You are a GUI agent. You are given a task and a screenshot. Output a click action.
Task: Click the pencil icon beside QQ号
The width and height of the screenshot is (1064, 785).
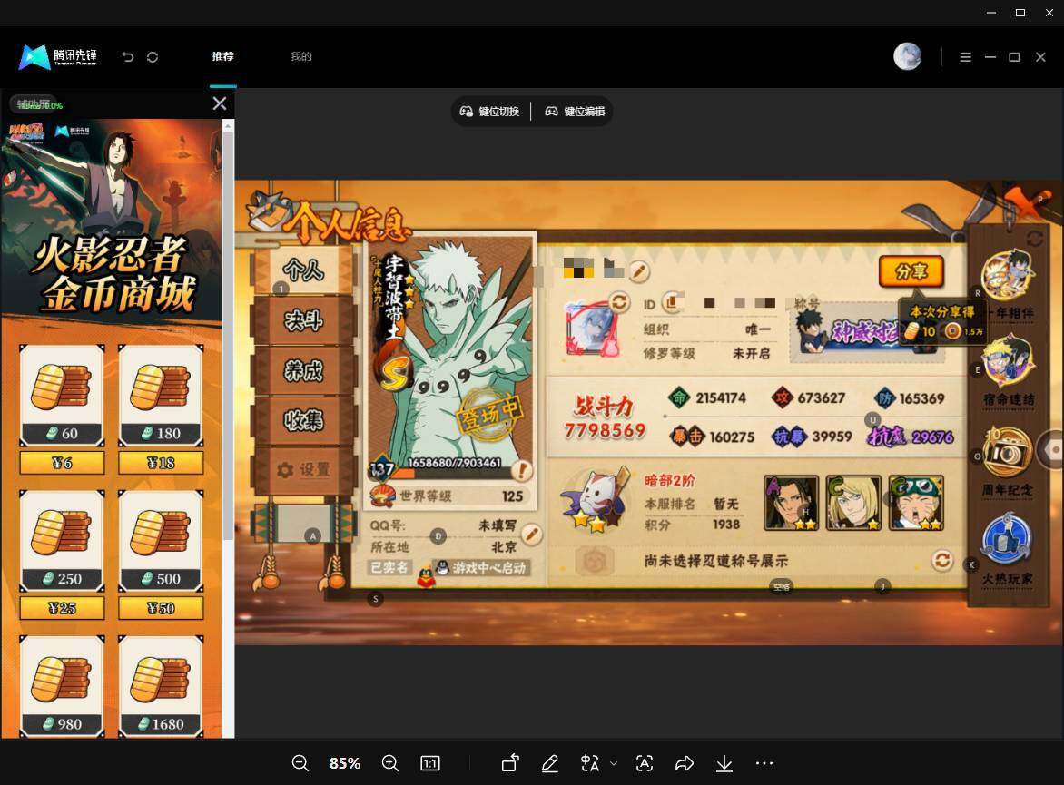532,535
